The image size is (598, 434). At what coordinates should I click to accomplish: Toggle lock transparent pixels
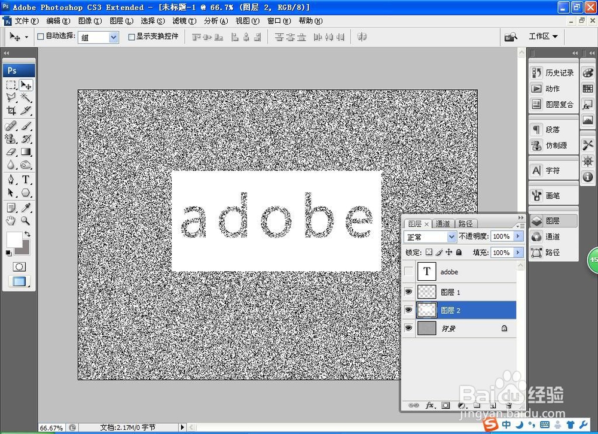click(429, 252)
